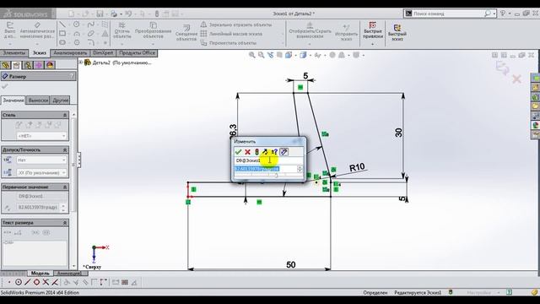Screen dimensions: 540x304
Task: Click the Undo icon in the title toolbar
Action: pyautogui.click(x=128, y=14)
